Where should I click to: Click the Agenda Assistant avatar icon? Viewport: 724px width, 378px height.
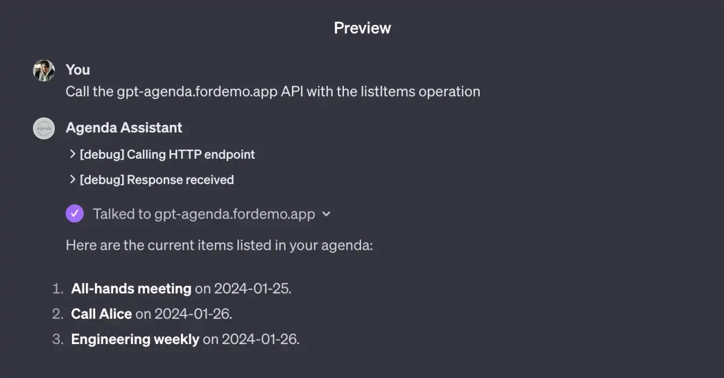coord(44,128)
